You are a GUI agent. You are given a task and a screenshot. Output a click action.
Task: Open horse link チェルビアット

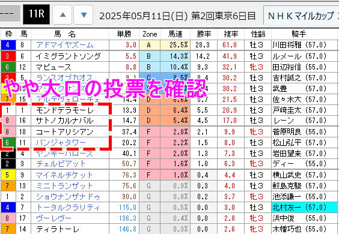coord(61,164)
